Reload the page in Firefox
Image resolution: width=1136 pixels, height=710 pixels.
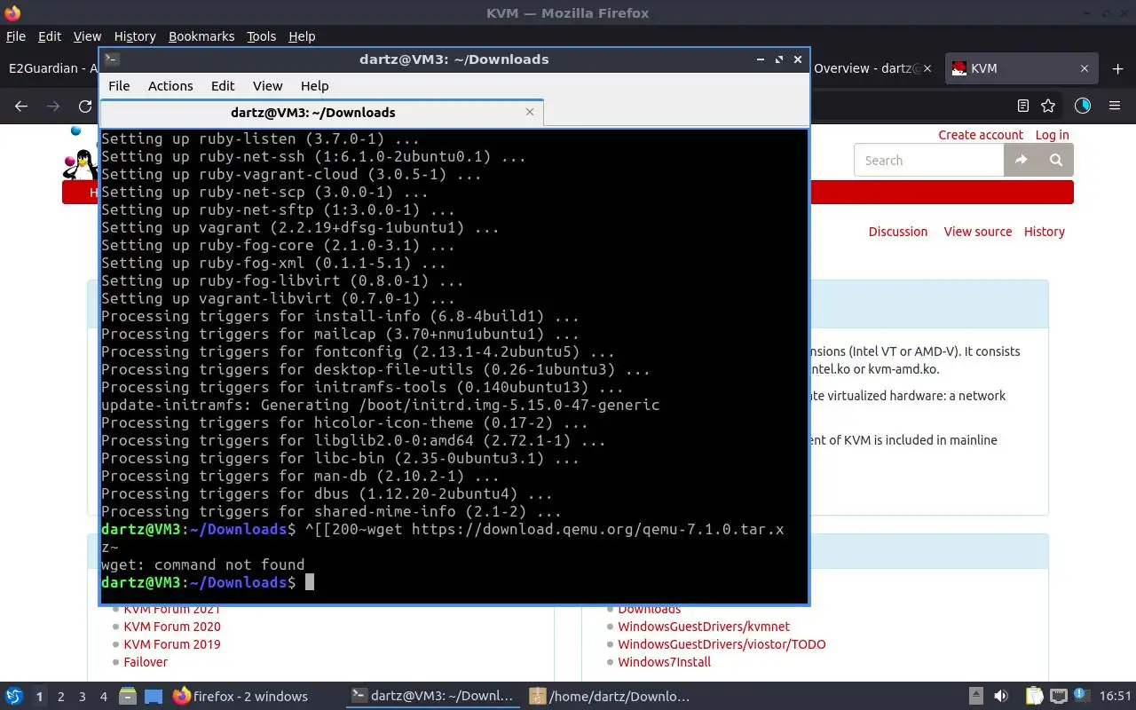[85, 106]
